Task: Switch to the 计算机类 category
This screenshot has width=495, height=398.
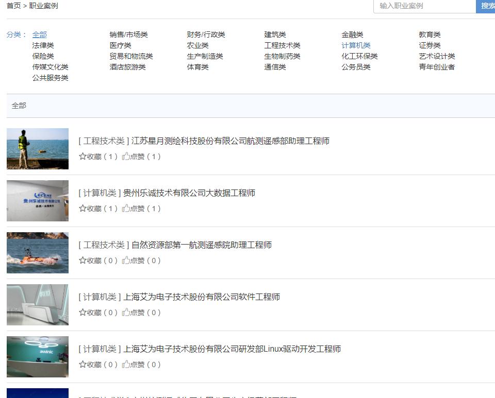Action: pyautogui.click(x=356, y=45)
